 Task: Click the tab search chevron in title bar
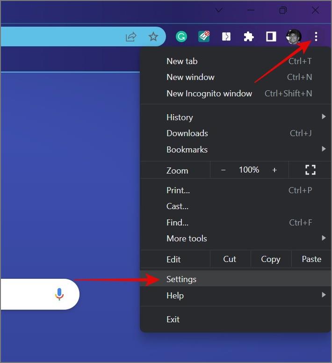(219, 10)
